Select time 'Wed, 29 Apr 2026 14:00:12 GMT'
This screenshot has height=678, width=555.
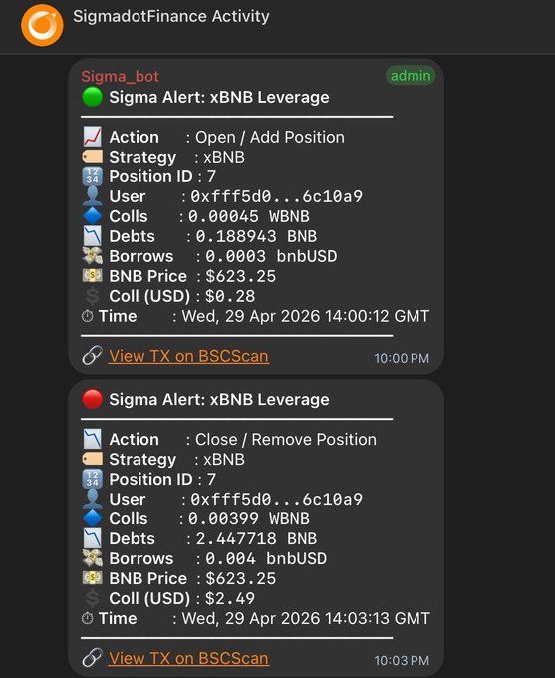(x=306, y=316)
